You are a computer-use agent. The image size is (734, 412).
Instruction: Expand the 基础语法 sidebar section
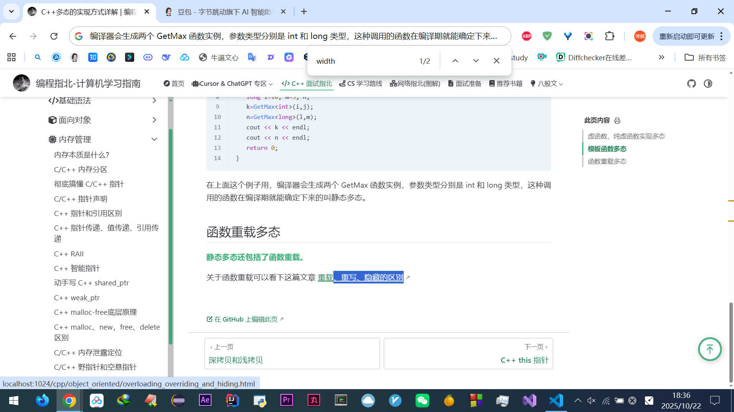[154, 101]
